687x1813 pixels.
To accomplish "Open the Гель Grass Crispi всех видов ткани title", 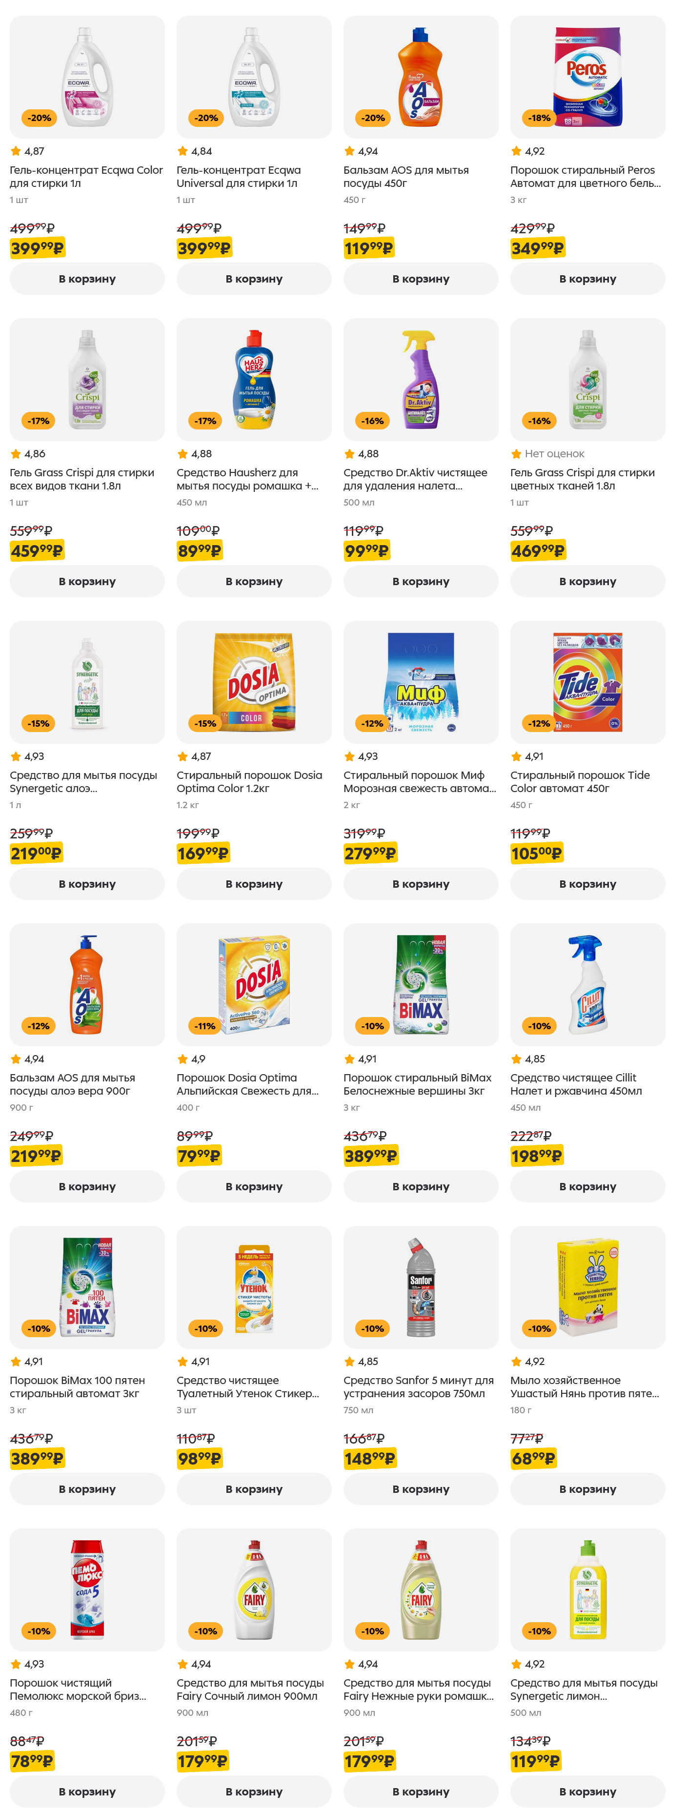I will pyautogui.click(x=81, y=479).
